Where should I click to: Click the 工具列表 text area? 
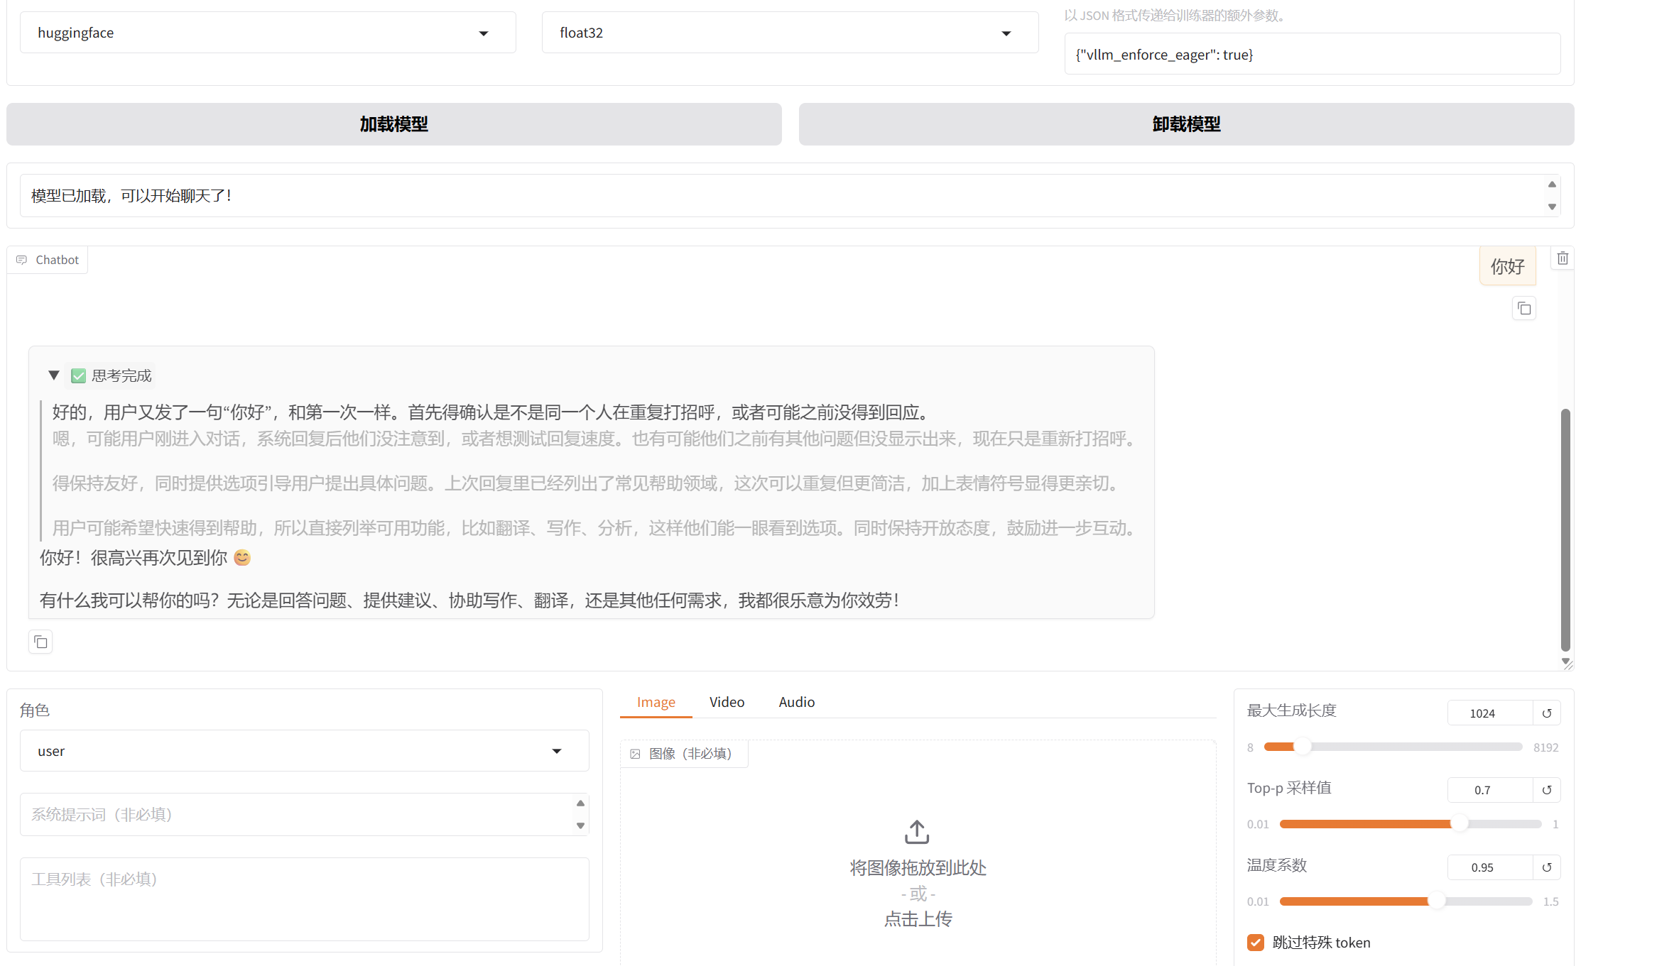pos(304,899)
